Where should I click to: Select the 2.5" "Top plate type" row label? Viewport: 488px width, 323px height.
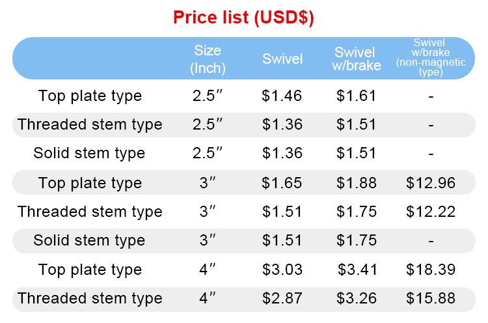pyautogui.click(x=90, y=96)
